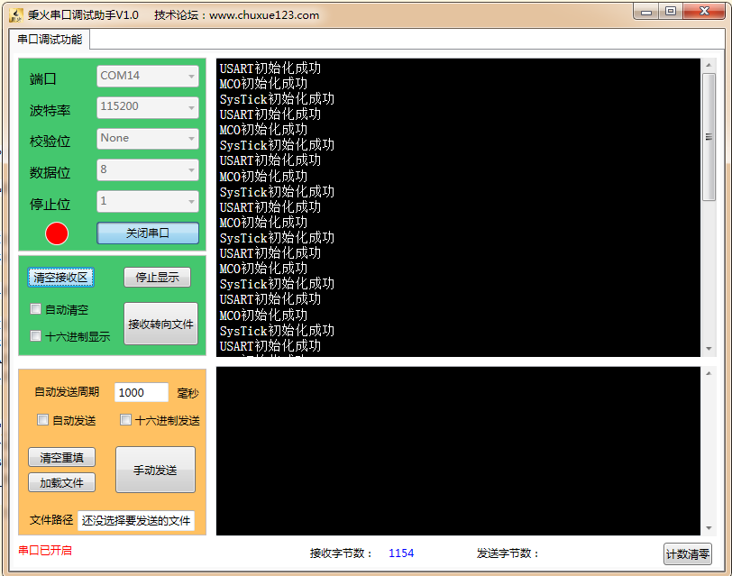732x576 pixels.
Task: Check the 十六进制发送 option
Action: click(126, 420)
